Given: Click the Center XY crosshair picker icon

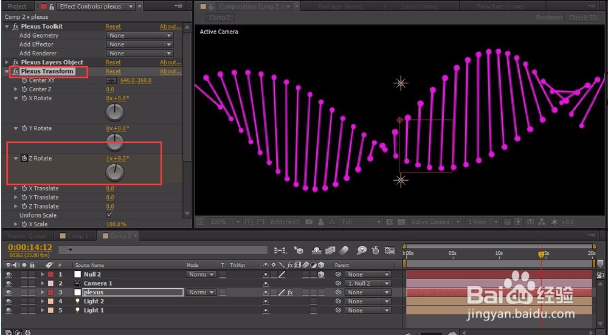Looking at the screenshot, I should (x=111, y=81).
